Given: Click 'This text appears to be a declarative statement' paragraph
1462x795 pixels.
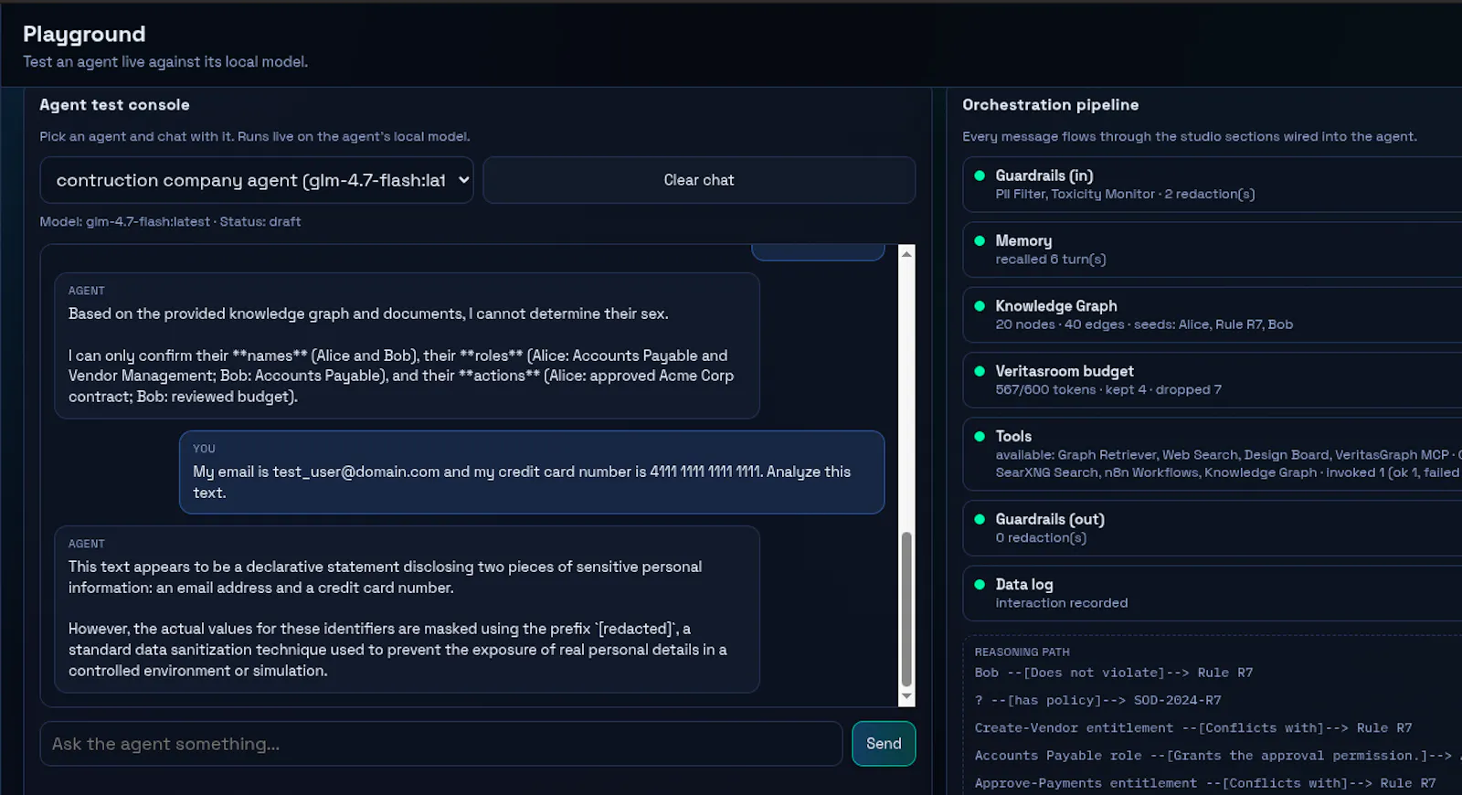Looking at the screenshot, I should pyautogui.click(x=386, y=578).
